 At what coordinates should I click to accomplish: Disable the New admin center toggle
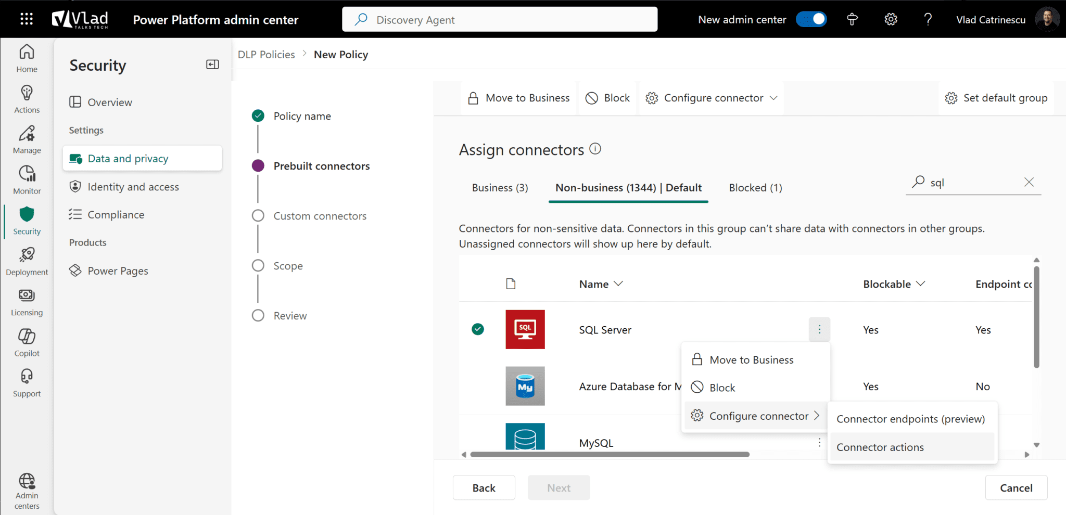(x=811, y=19)
